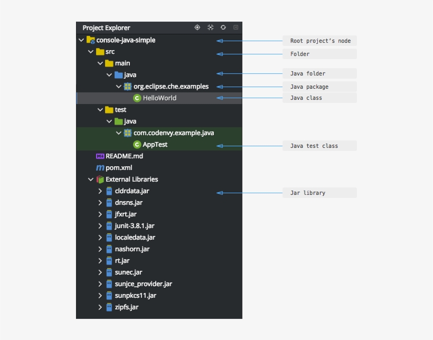433x340 pixels.
Task: Click the refresh icon in Project Explorer header
Action: [223, 27]
